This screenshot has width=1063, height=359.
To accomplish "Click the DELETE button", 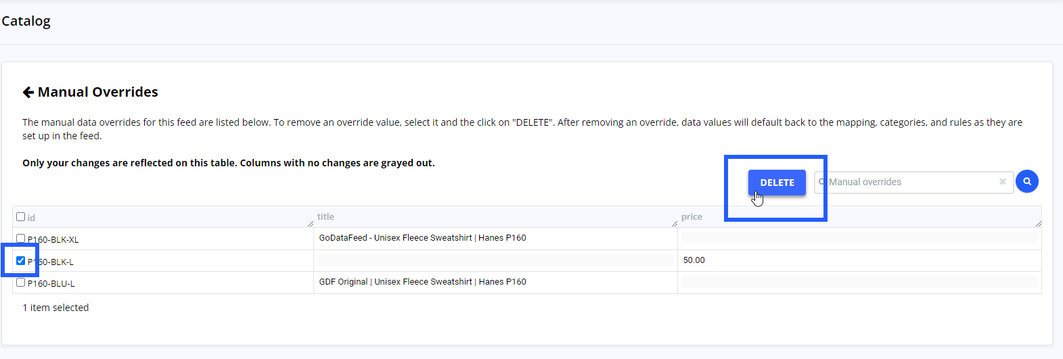I will [777, 183].
